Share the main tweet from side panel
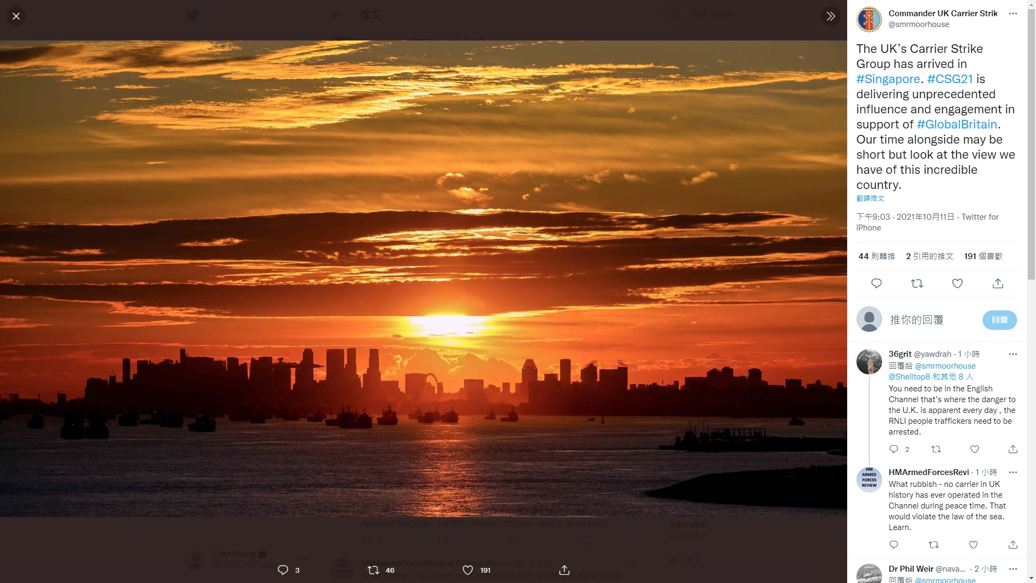 coord(998,283)
